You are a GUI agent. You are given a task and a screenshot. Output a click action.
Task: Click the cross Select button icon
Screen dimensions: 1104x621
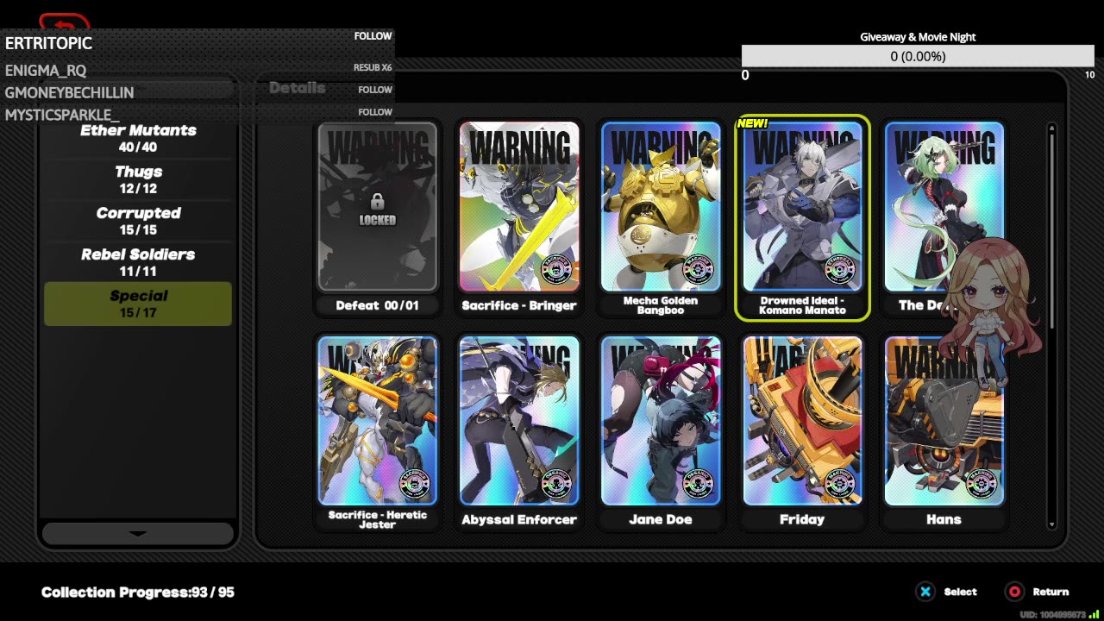[x=925, y=592]
